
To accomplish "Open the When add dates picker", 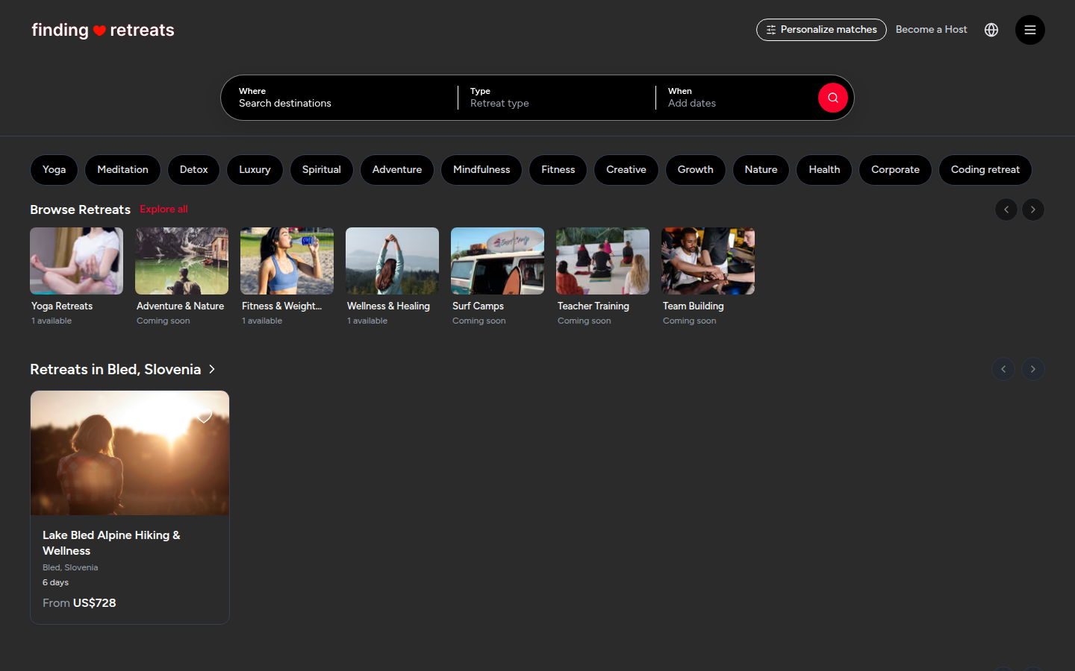I will 735,98.
